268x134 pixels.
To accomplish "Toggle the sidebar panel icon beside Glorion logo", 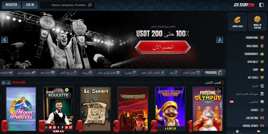I will click(261, 5).
